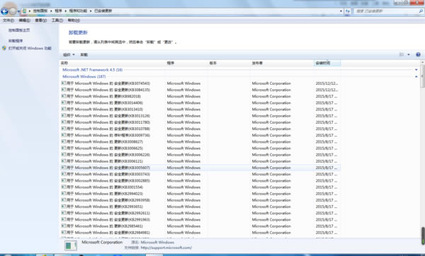Click the update icon for KB3006226
Viewport: 425px width, 256px height.
64,155
